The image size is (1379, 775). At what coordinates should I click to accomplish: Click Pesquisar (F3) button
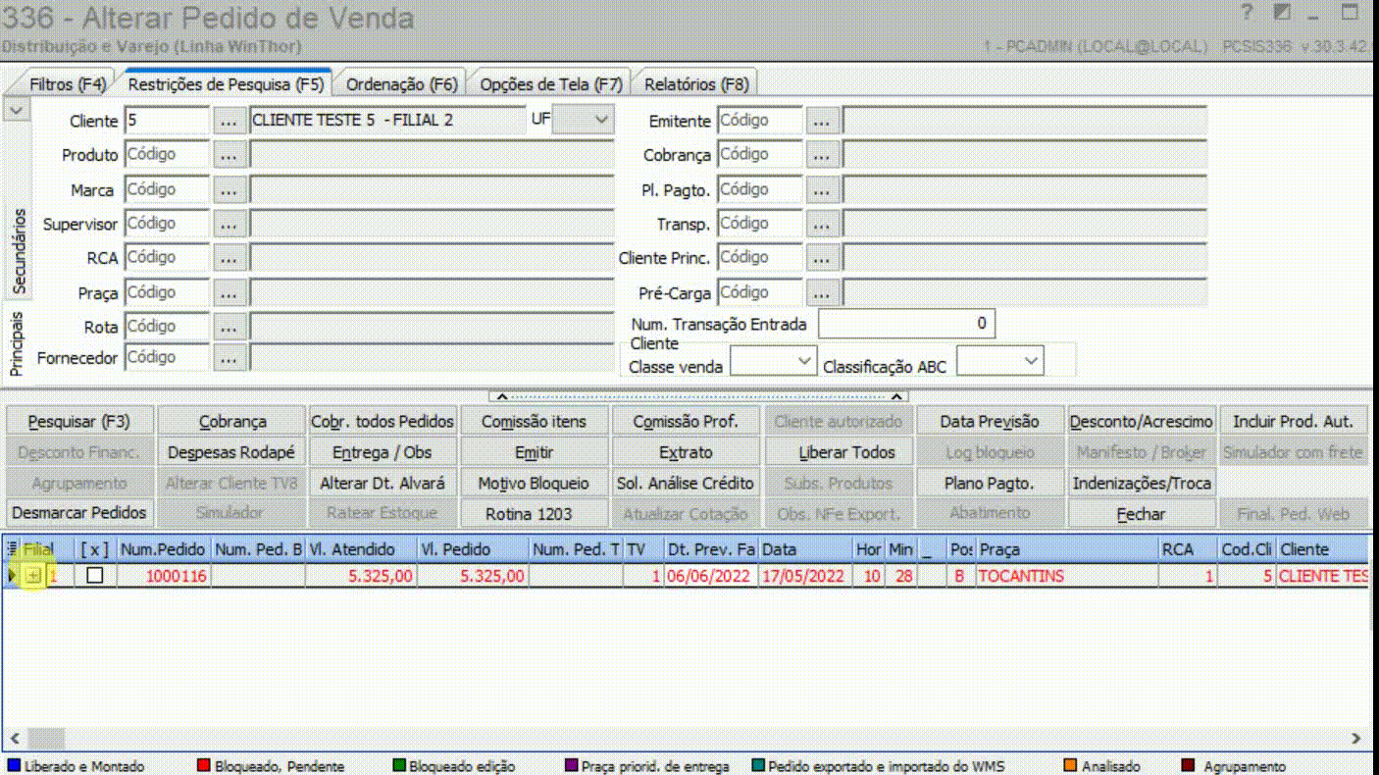click(x=78, y=422)
